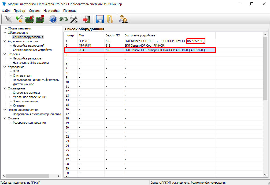Click the USB connect icon
Screen dimensions: 270x185
point(19,19)
